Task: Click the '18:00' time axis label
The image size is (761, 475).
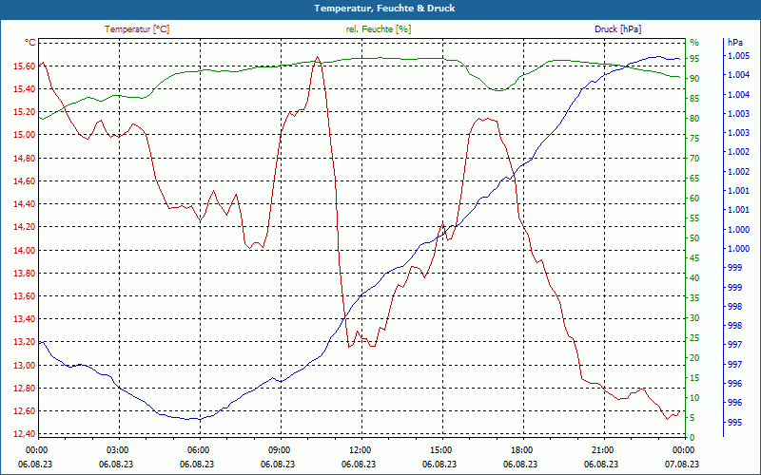Action: [x=521, y=449]
